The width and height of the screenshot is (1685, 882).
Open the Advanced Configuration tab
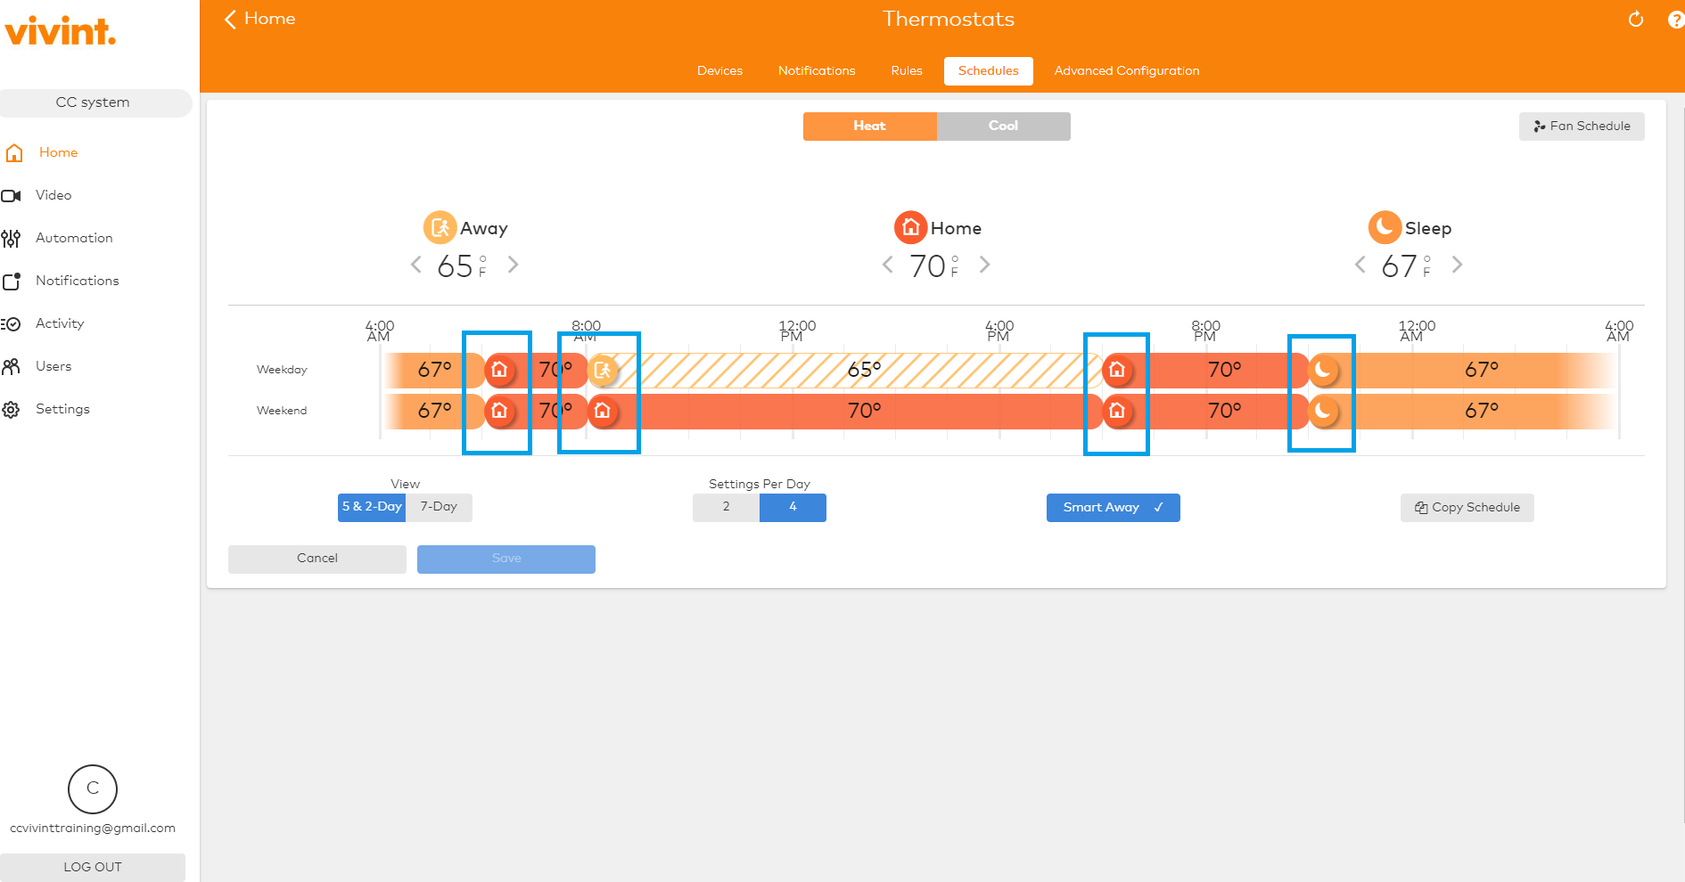[x=1126, y=70]
